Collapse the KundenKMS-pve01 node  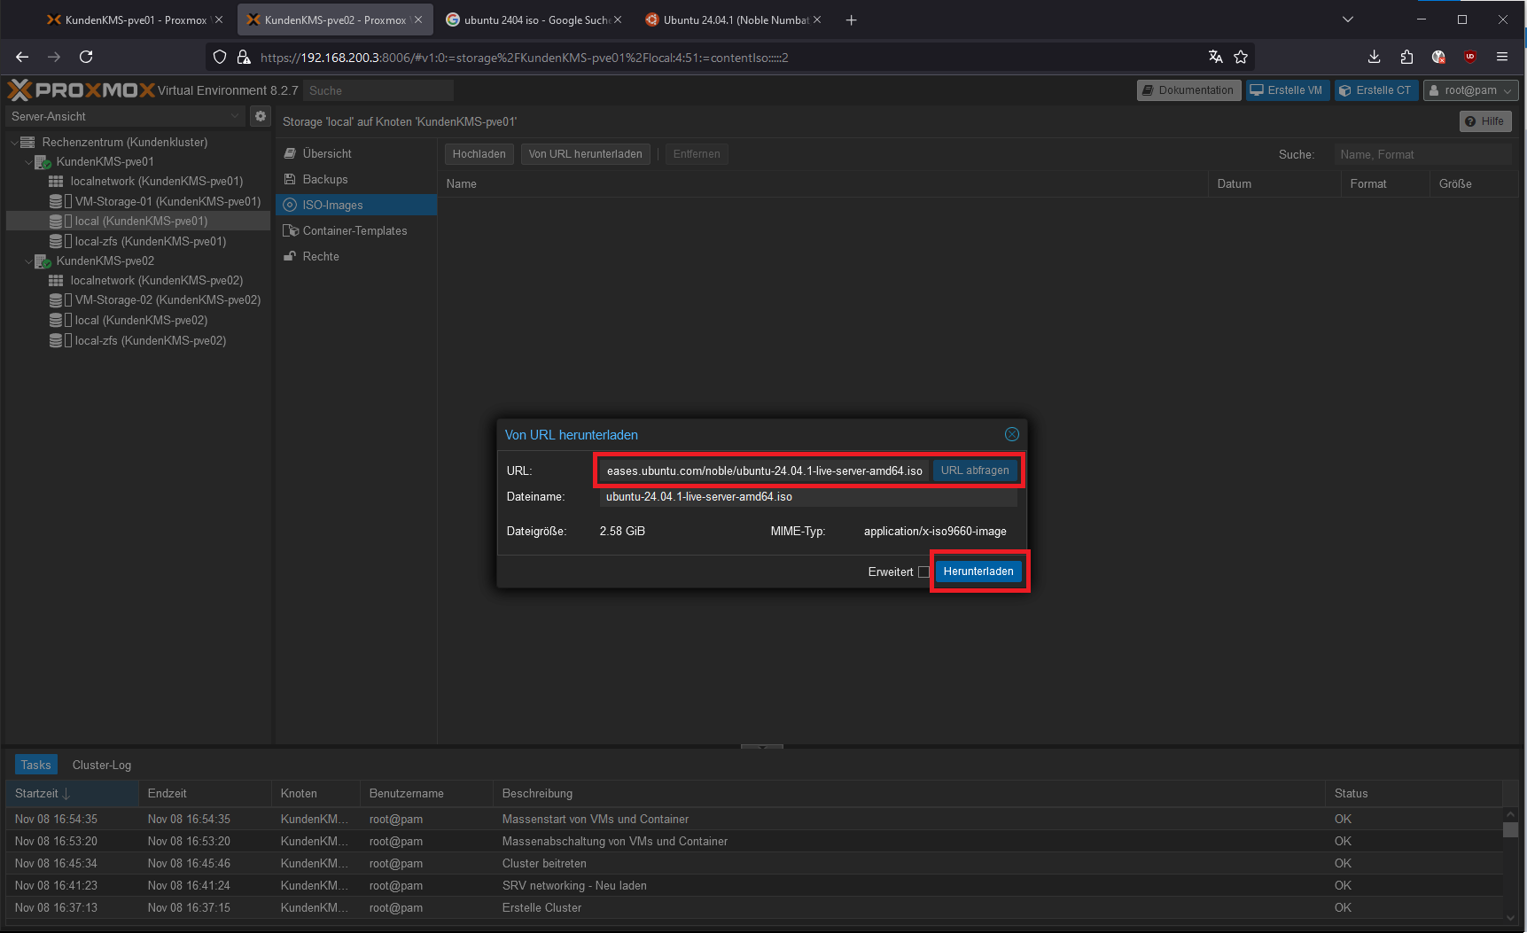[x=28, y=162]
